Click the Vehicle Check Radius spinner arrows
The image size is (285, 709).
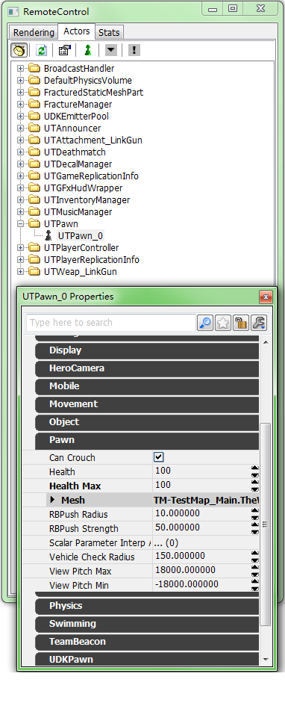pyautogui.click(x=255, y=557)
